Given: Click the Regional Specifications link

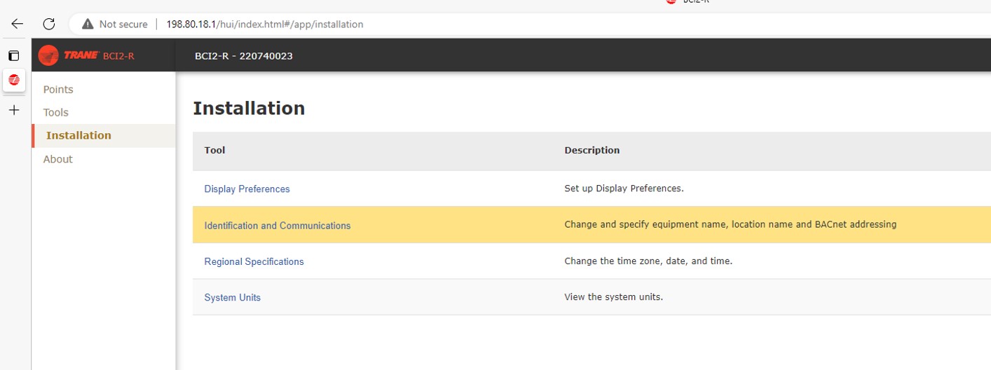Looking at the screenshot, I should 254,261.
